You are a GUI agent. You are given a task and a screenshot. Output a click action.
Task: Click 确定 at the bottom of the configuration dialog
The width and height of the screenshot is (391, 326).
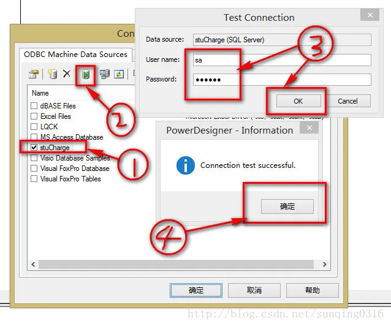click(x=196, y=290)
